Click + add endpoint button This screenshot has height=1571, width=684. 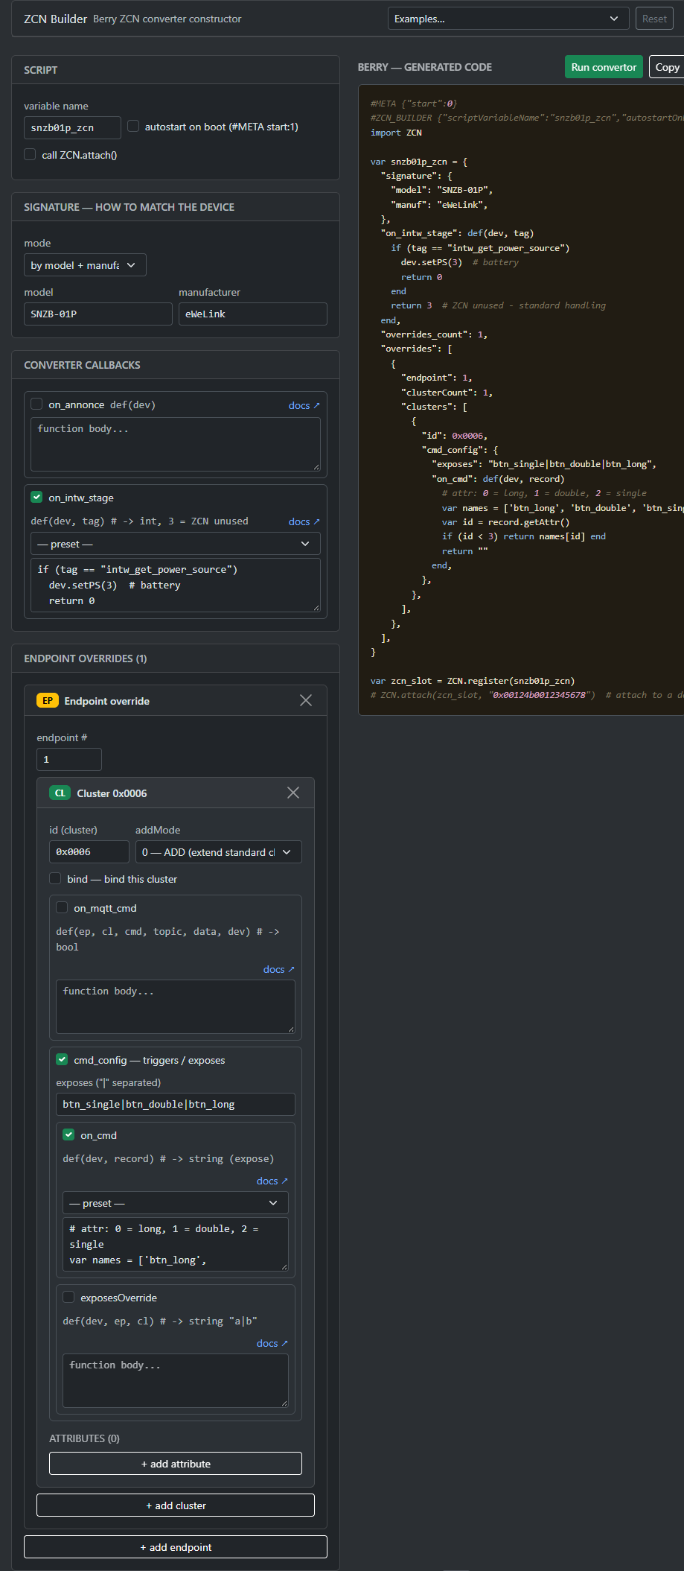tap(176, 1546)
